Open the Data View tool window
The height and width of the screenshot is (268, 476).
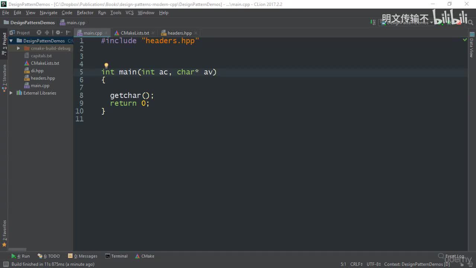pos(472,45)
